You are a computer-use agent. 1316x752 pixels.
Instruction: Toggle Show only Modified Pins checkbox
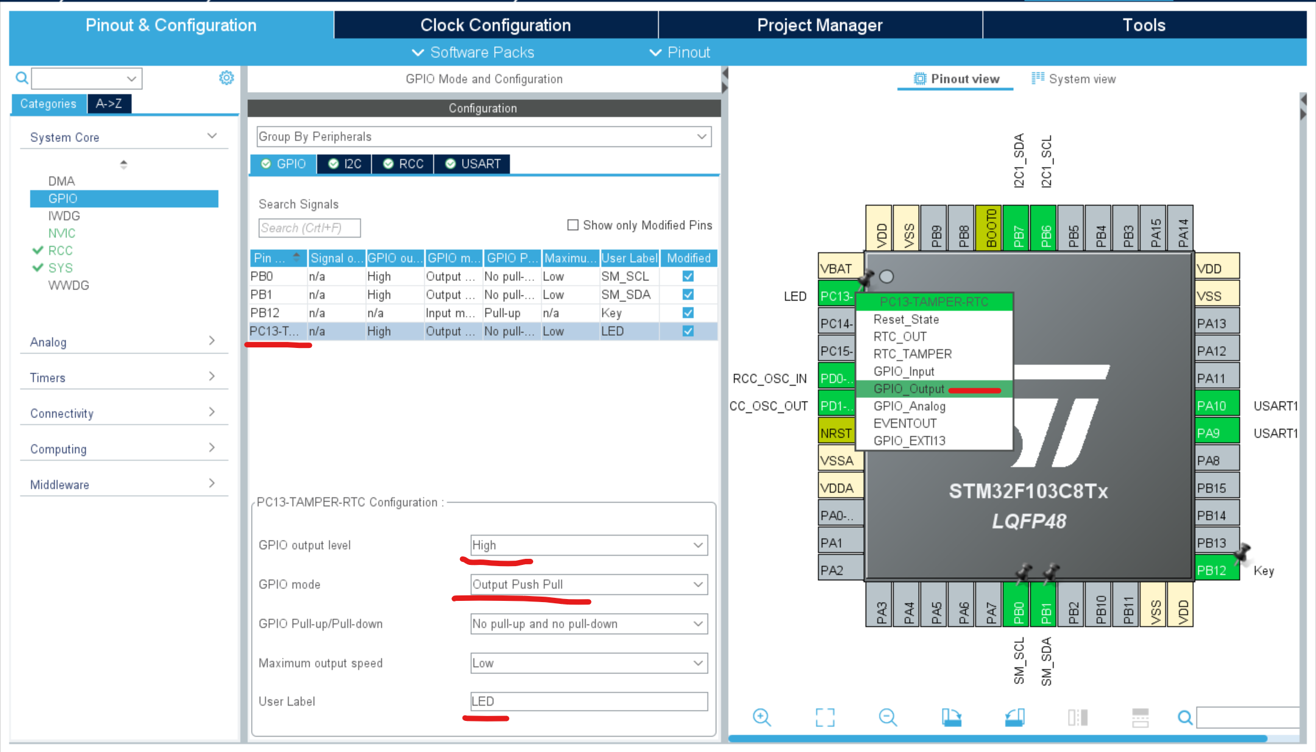[573, 225]
